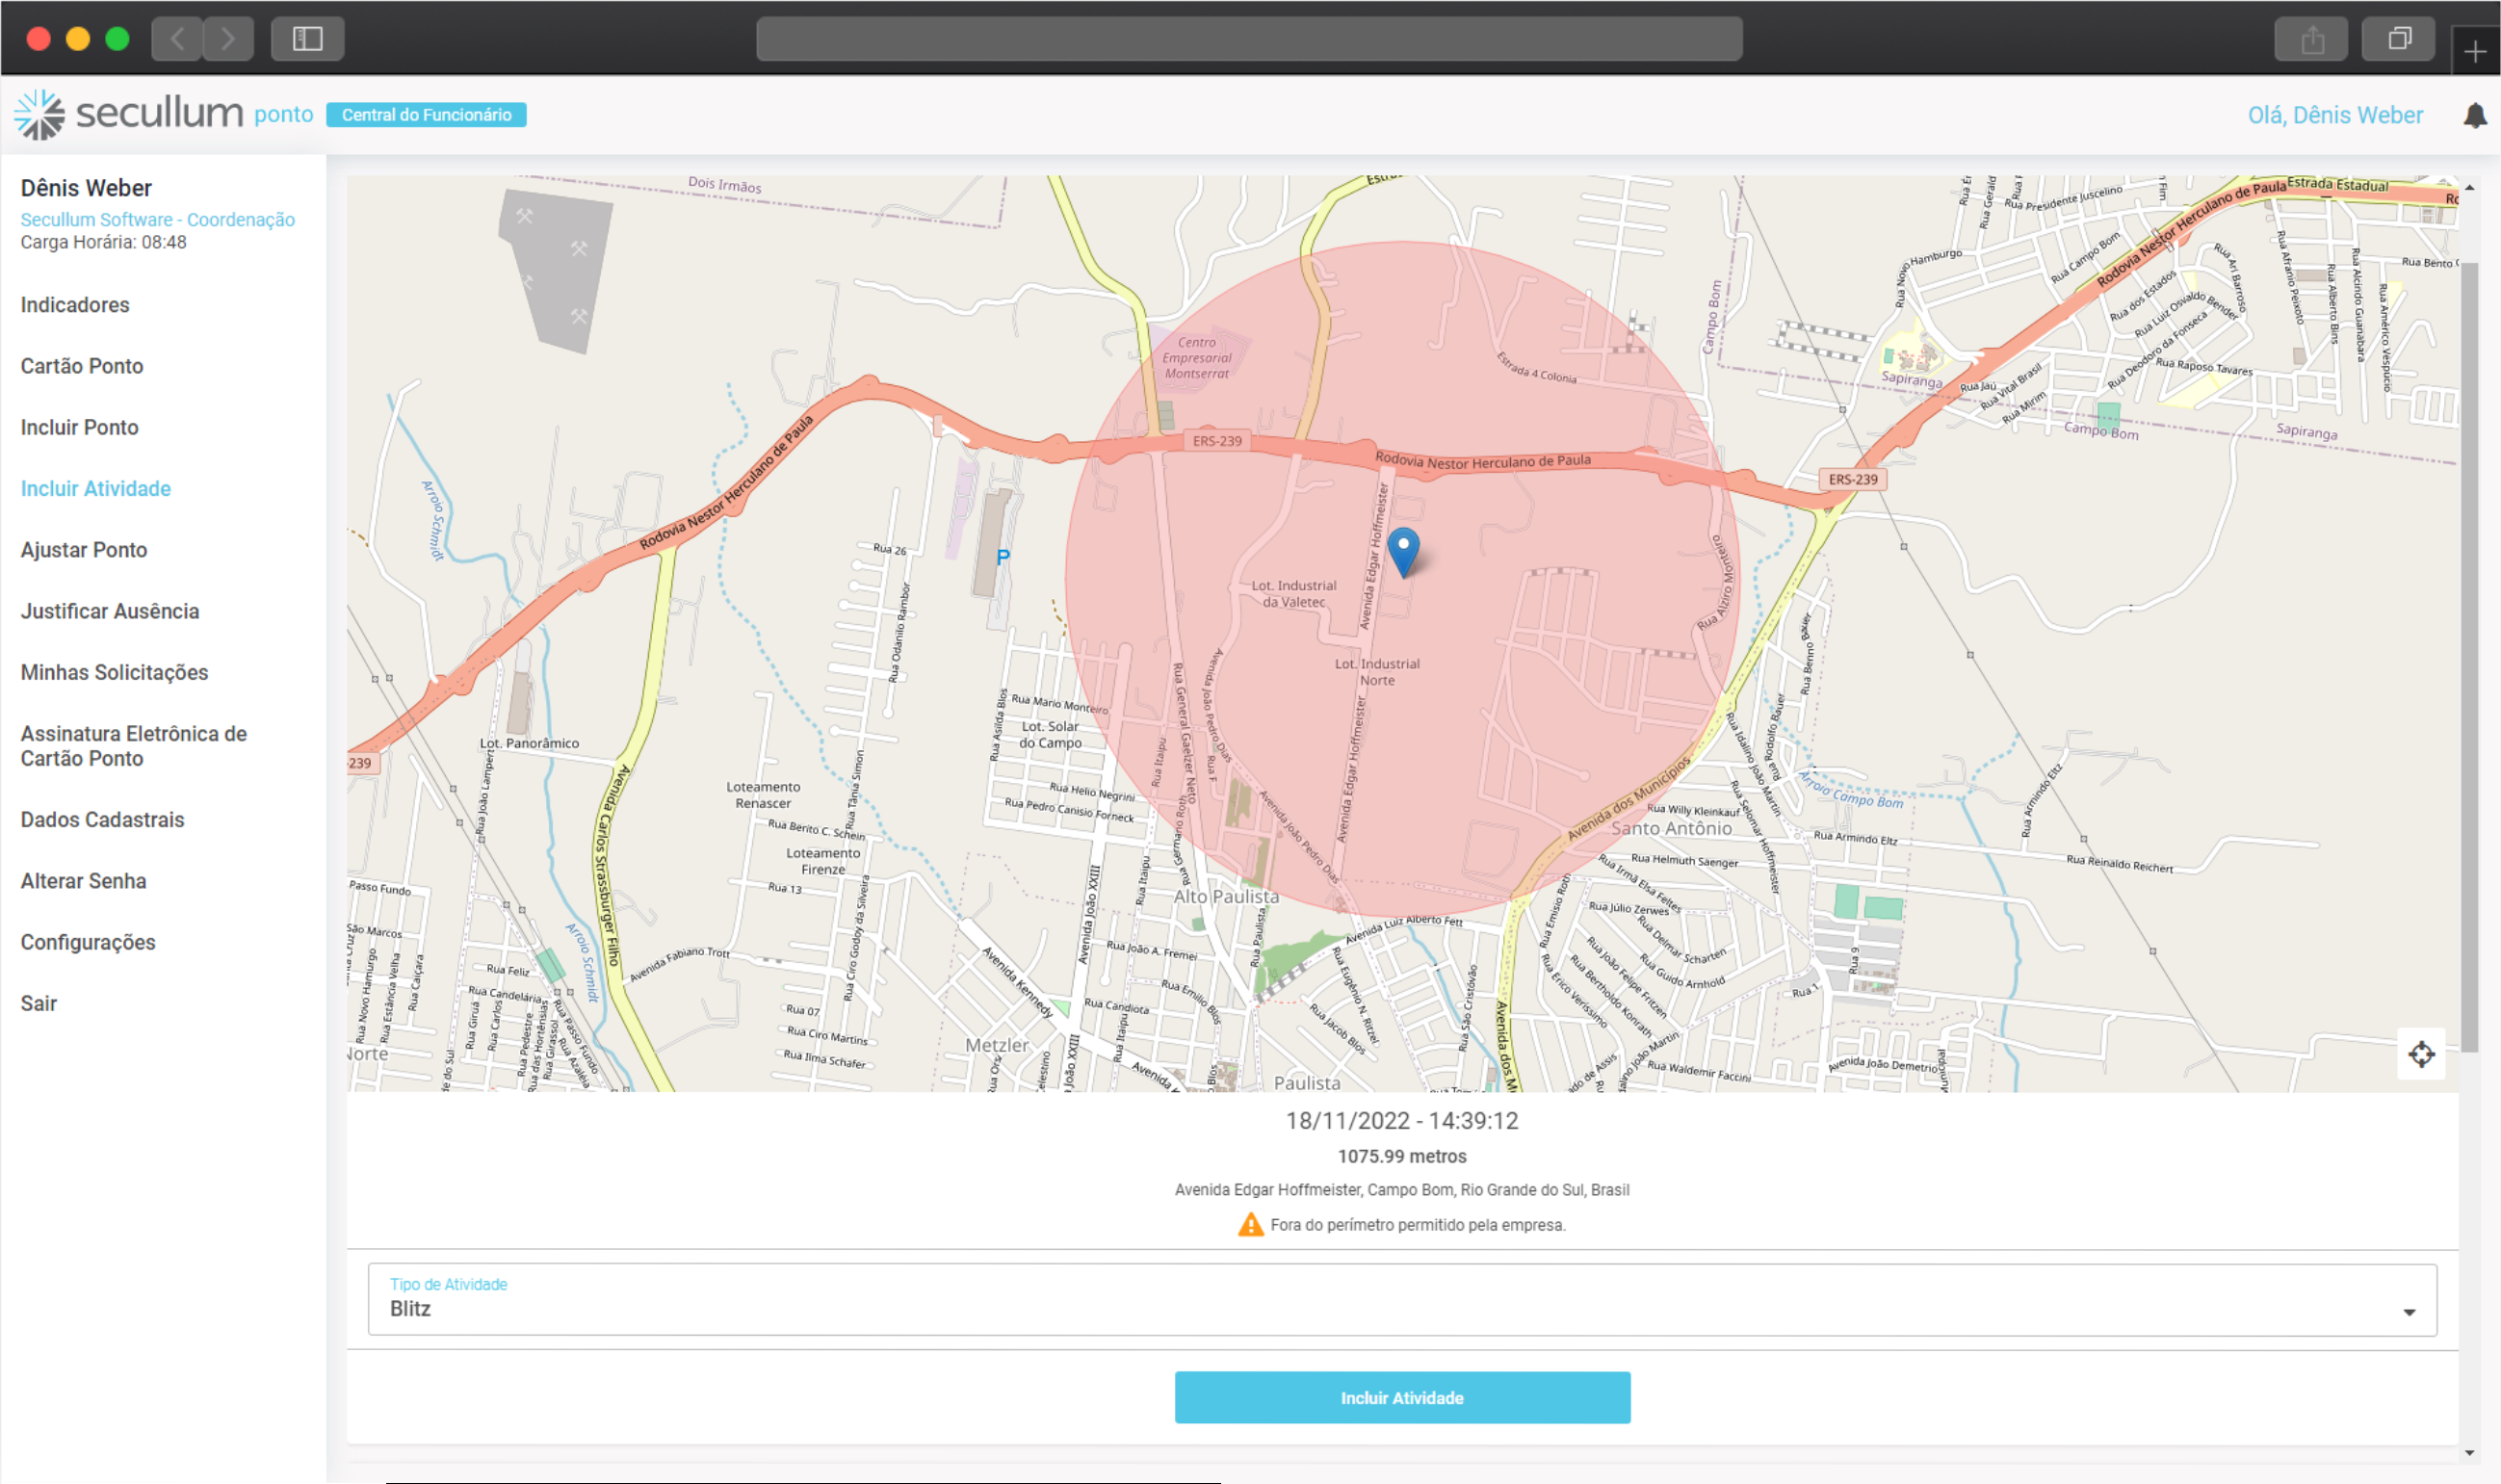
Task: Click the browser forward arrow
Action: point(228,39)
